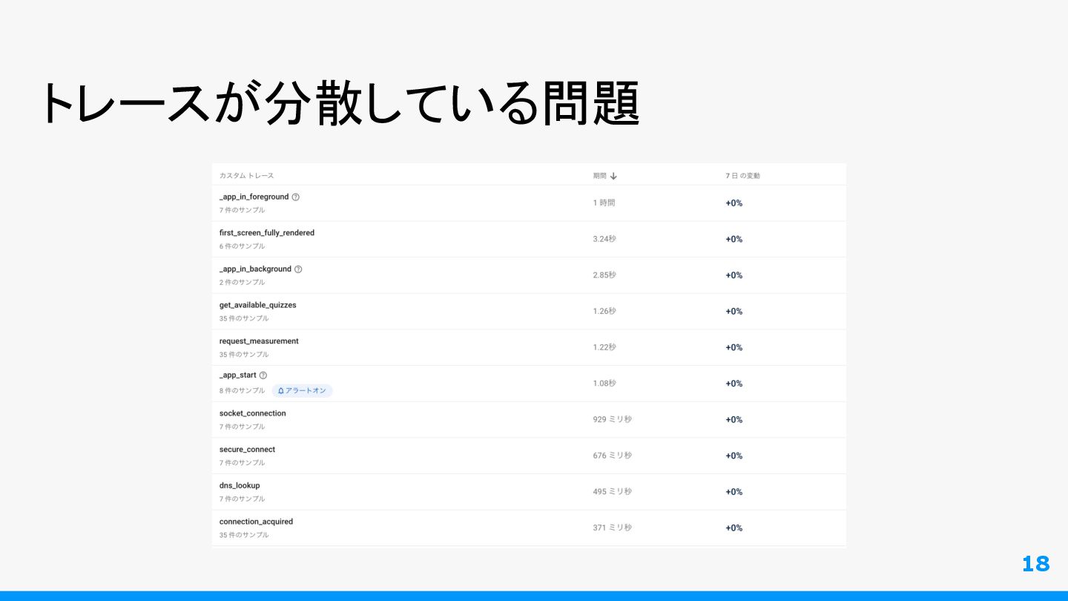Image resolution: width=1068 pixels, height=601 pixels.
Task: Sort by the 期間 column header
Action: pos(599,176)
